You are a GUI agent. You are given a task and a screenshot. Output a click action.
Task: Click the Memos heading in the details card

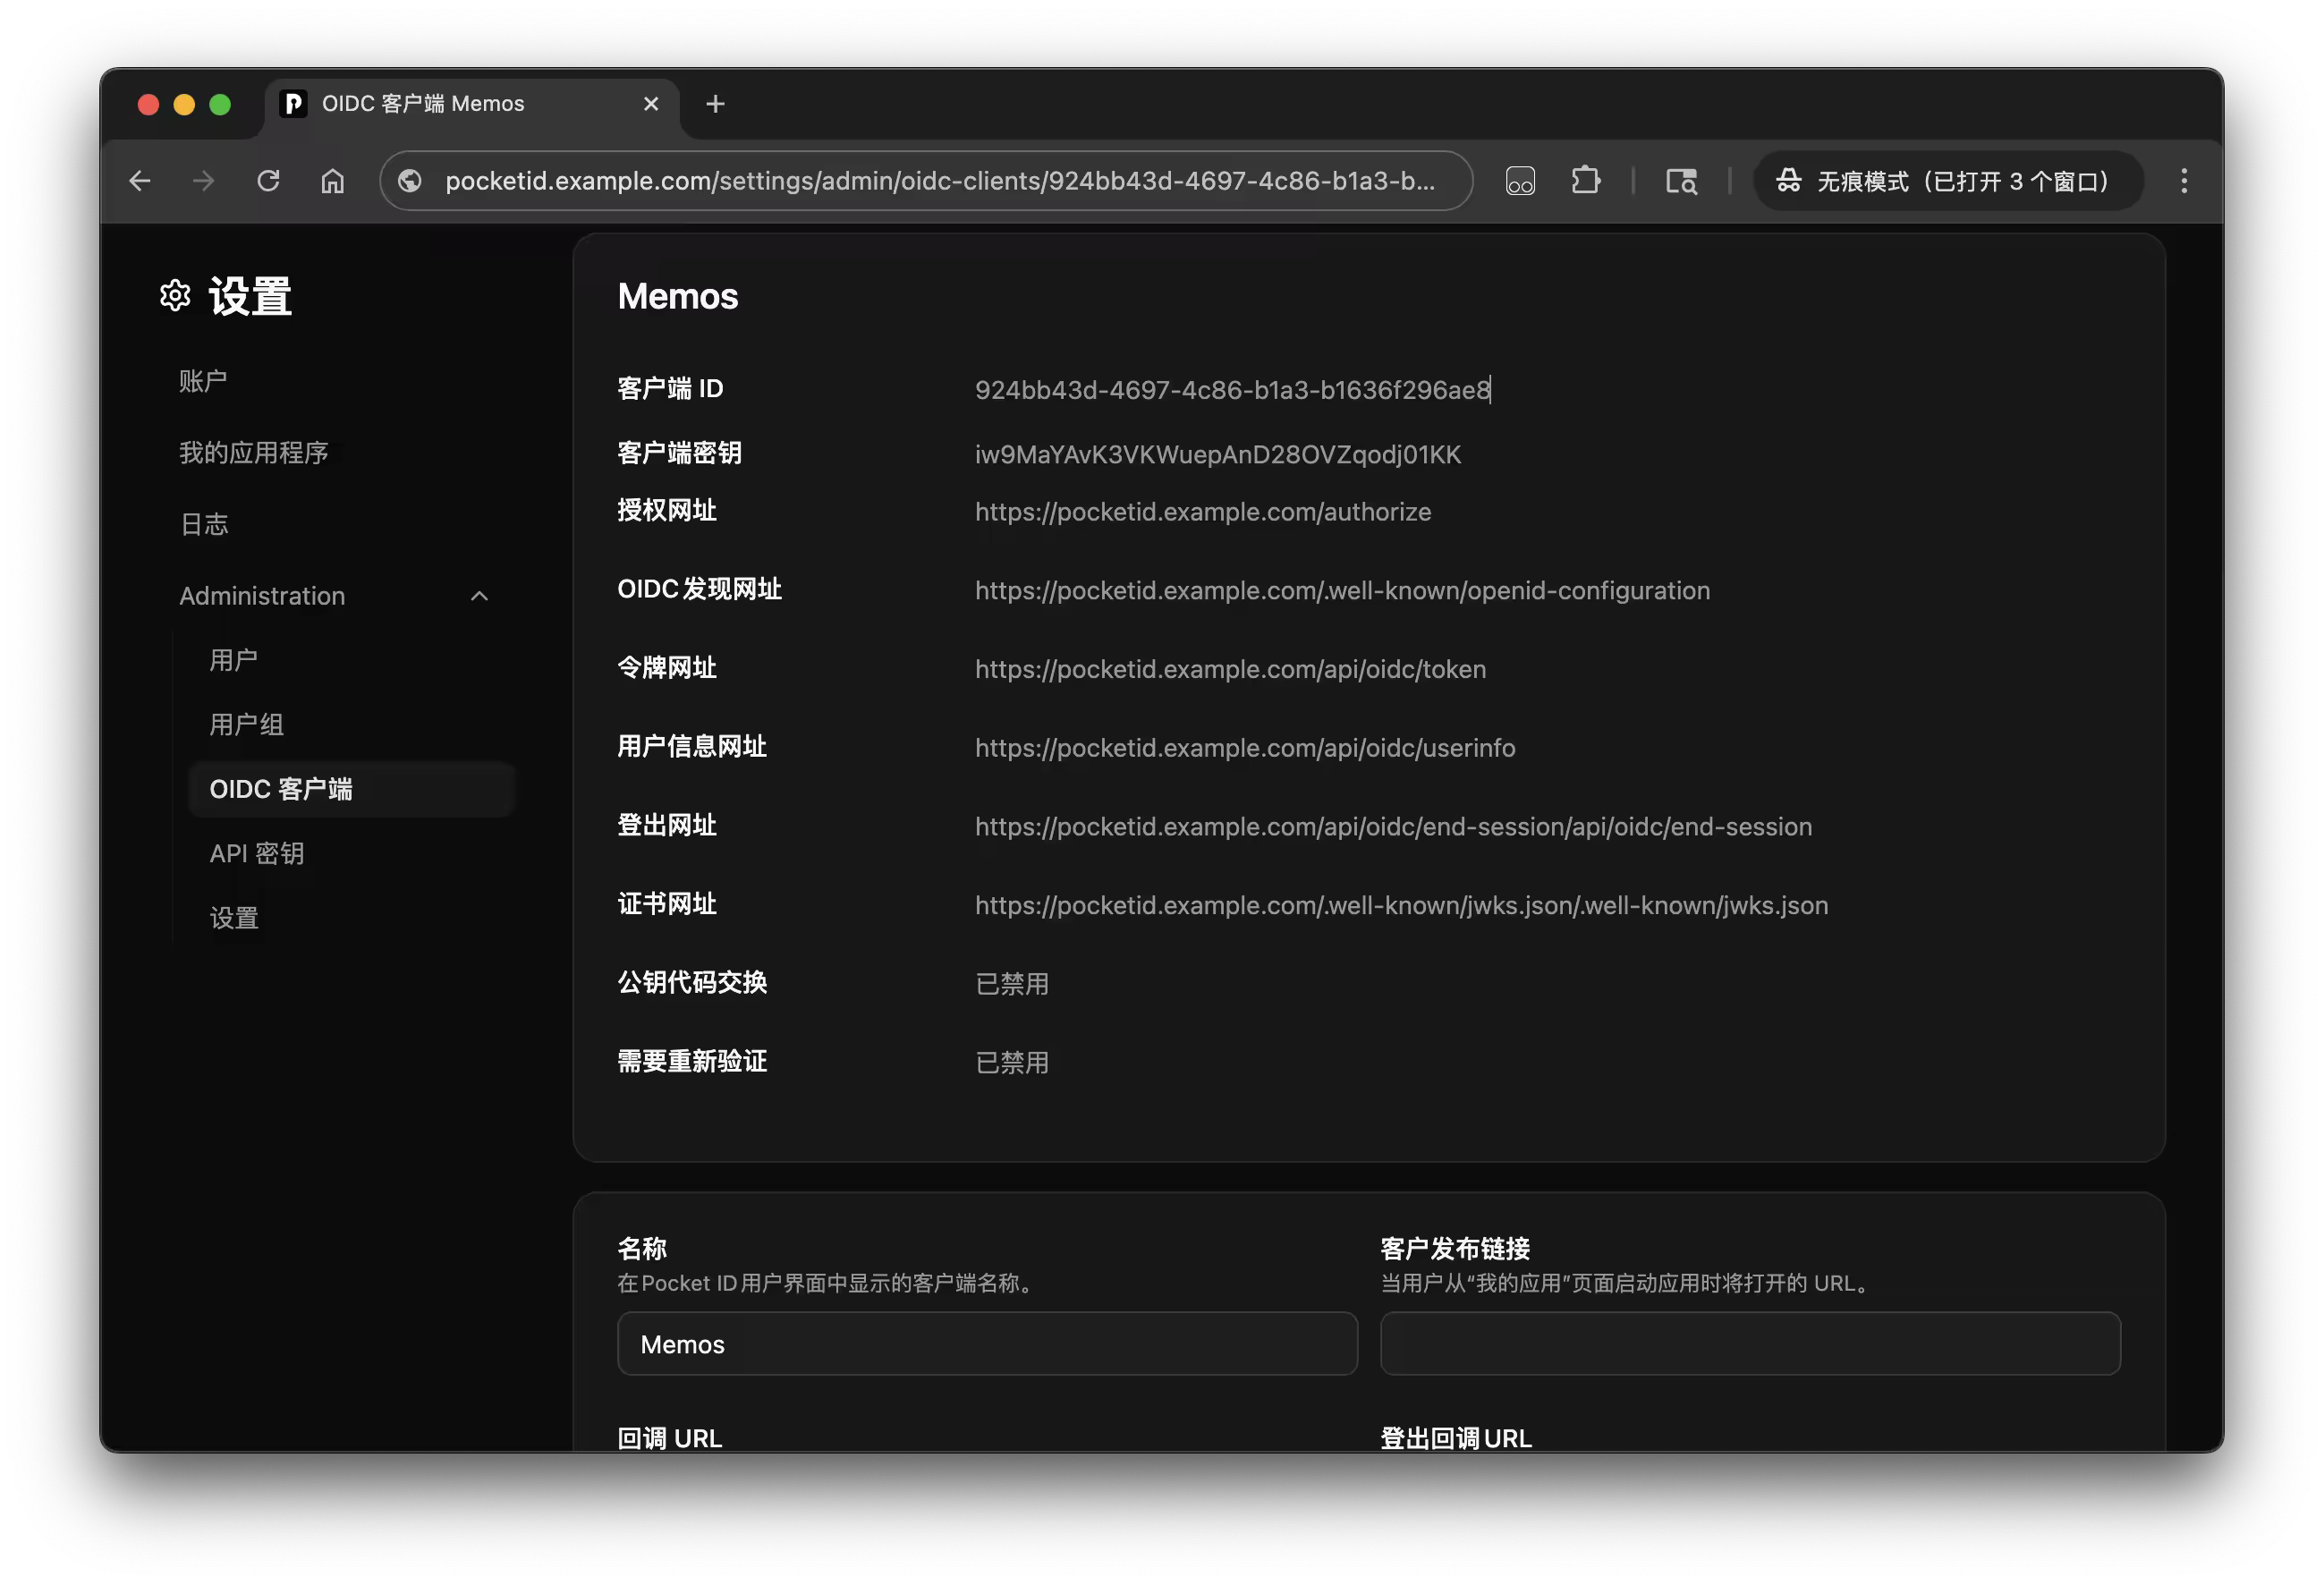pos(678,297)
